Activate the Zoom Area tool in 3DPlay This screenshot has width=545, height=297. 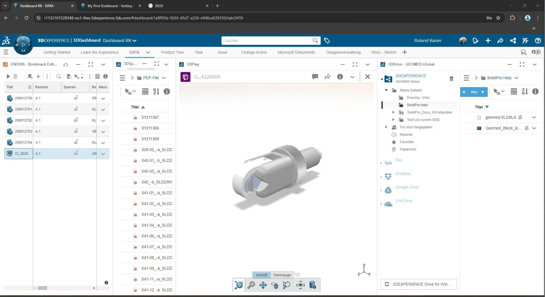point(251,285)
